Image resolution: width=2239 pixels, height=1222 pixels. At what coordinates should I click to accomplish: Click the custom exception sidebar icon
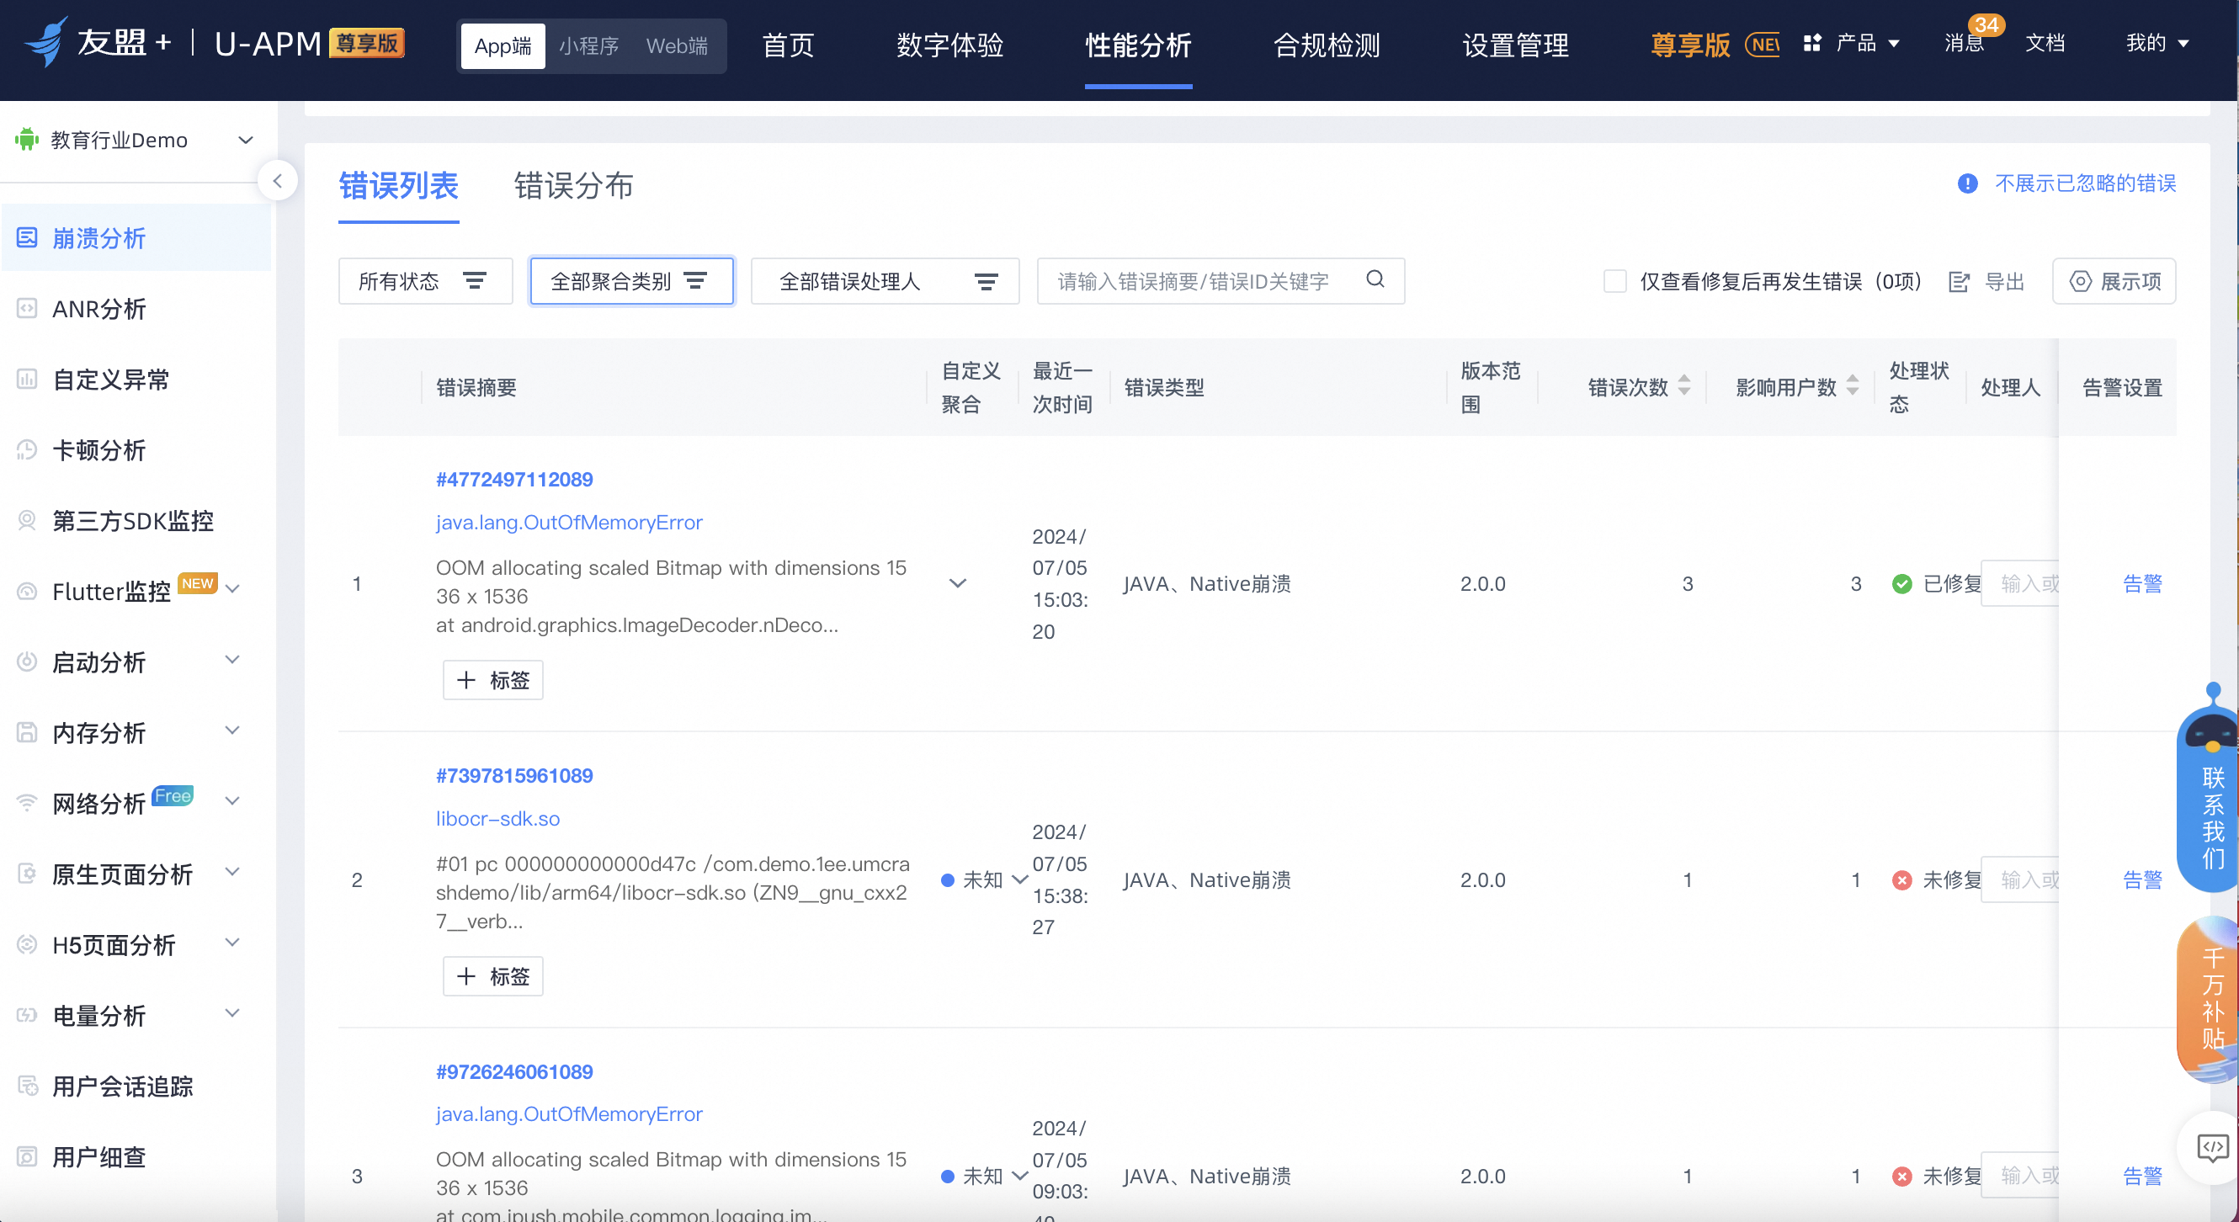point(27,379)
